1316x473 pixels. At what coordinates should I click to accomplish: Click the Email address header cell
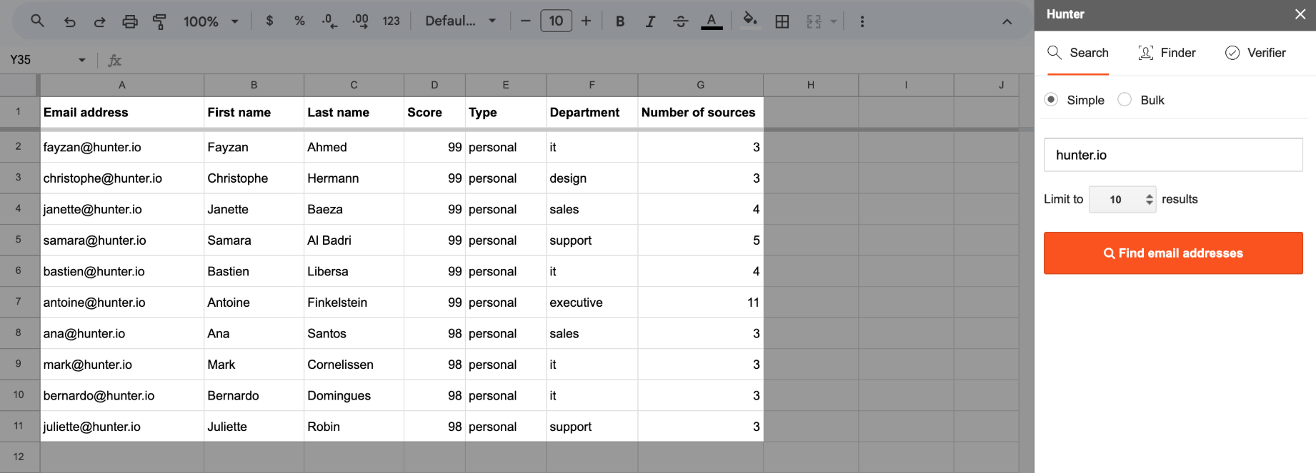(x=122, y=112)
